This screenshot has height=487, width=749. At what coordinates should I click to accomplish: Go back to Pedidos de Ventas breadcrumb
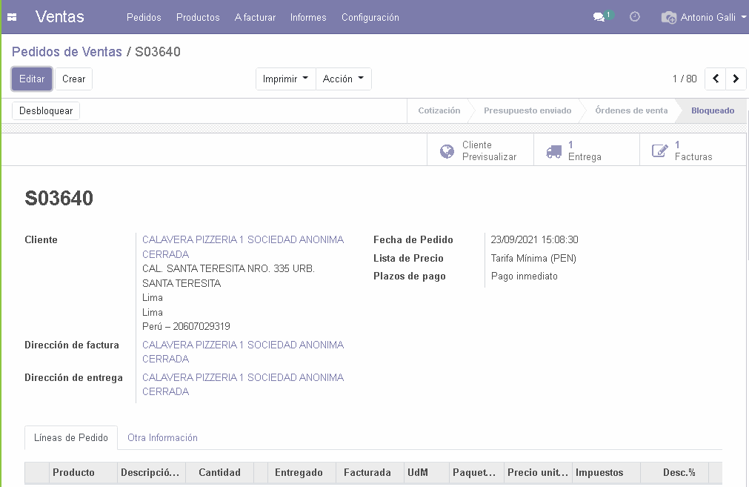[67, 52]
